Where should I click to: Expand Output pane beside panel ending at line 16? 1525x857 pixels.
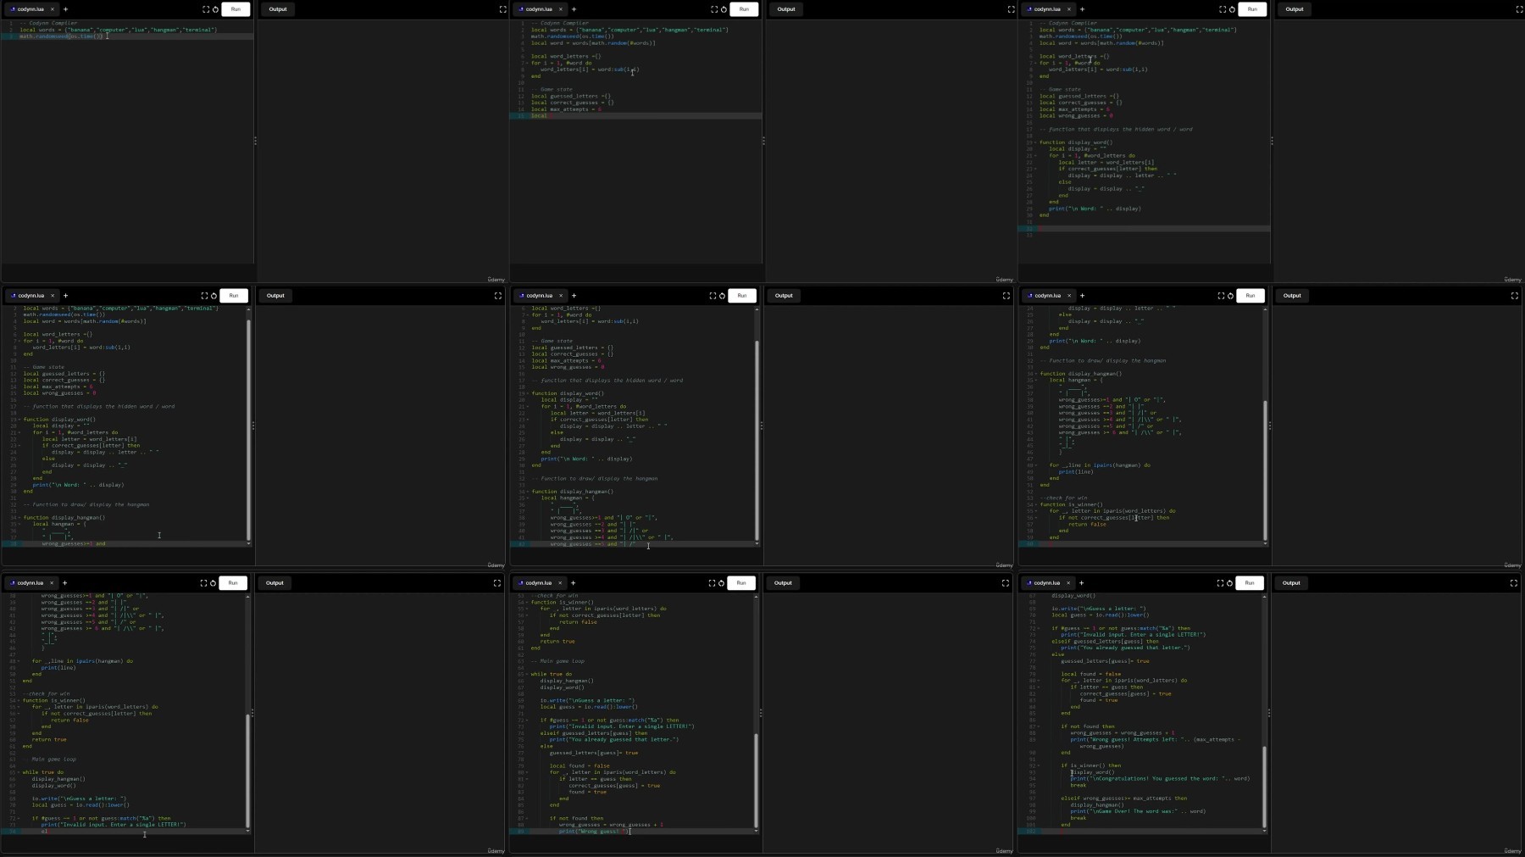tap(1011, 9)
